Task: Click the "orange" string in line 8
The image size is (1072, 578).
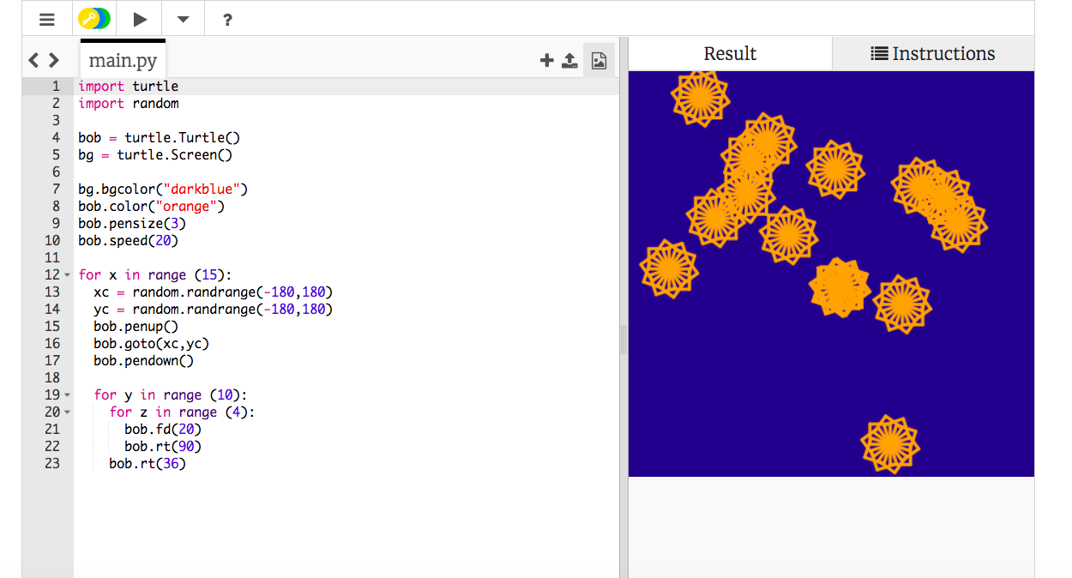Action: pos(186,206)
